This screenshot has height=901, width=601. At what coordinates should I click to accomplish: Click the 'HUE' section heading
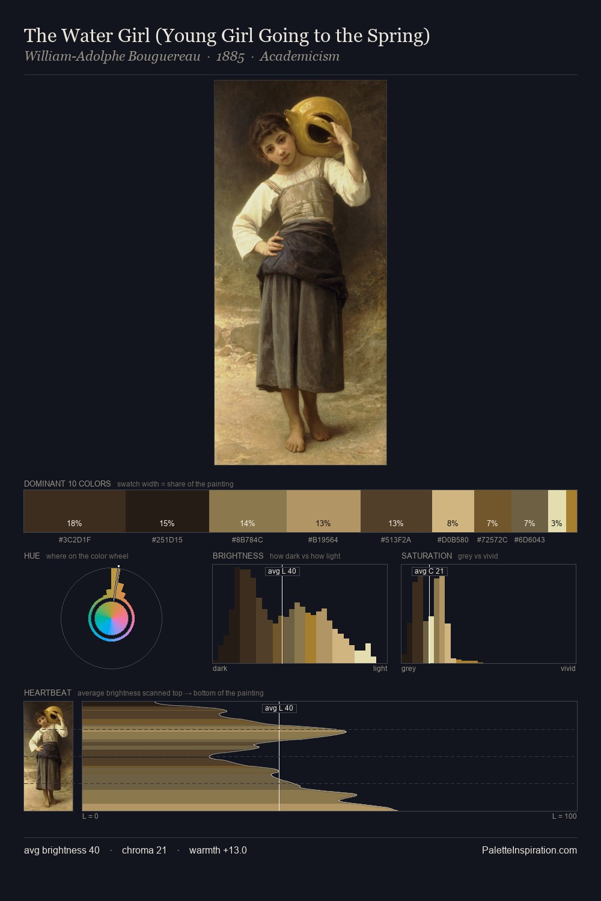pos(32,556)
